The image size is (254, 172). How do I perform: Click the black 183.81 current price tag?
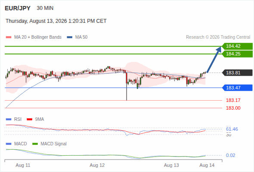click(x=237, y=73)
